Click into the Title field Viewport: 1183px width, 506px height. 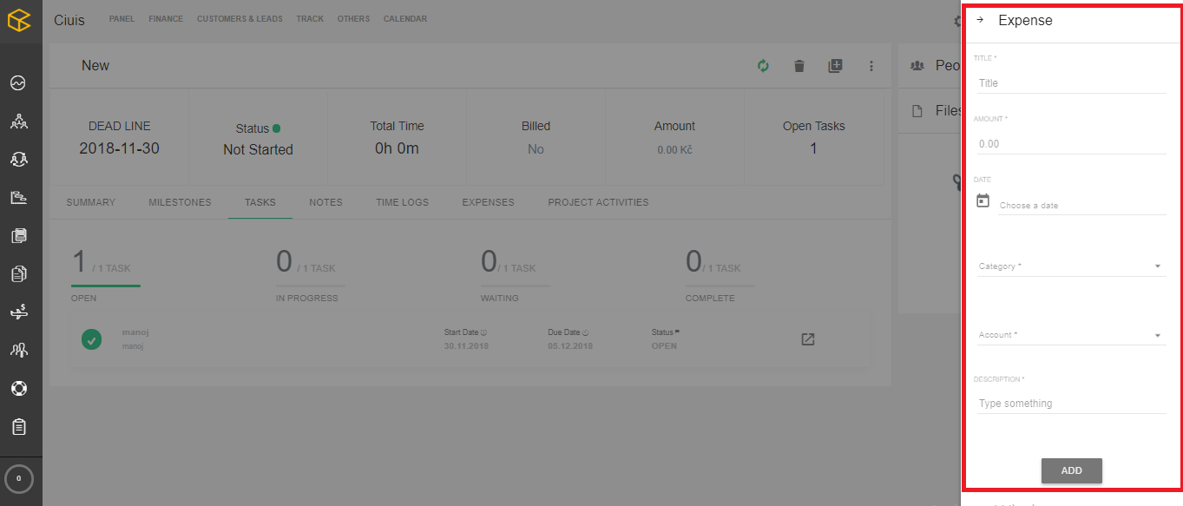[x=1070, y=83]
